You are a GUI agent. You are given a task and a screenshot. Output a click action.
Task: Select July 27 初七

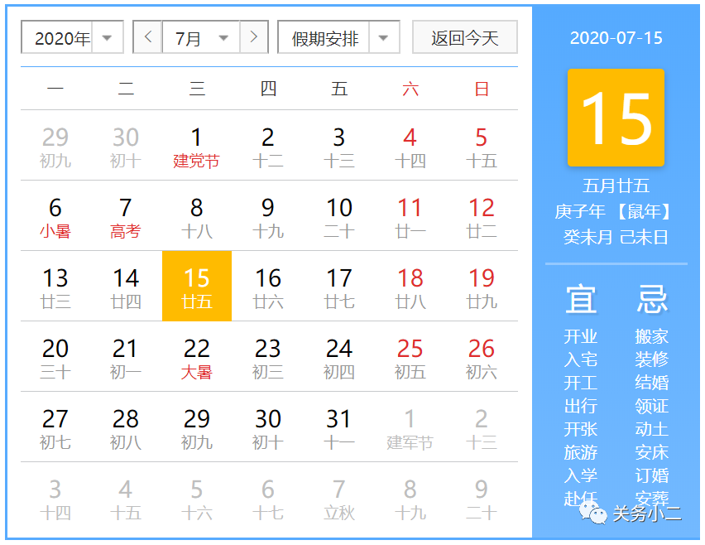click(x=55, y=427)
